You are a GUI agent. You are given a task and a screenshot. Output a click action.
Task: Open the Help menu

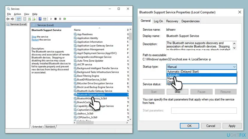click(x=35, y=14)
